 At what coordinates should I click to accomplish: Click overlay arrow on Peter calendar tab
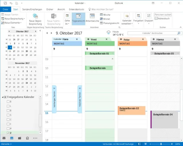pyautogui.click(x=121, y=39)
